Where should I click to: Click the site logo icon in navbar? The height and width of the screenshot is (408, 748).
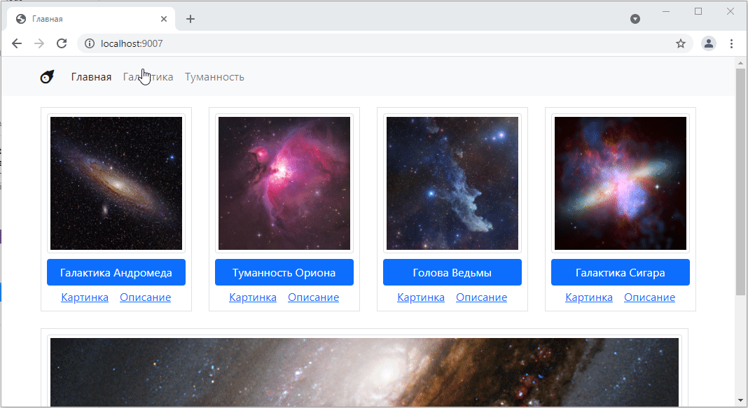coord(47,77)
